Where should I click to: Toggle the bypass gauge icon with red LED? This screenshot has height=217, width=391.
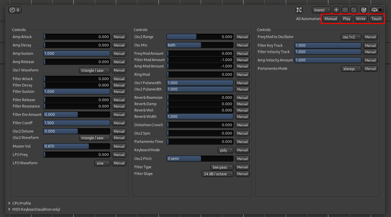(x=377, y=10)
